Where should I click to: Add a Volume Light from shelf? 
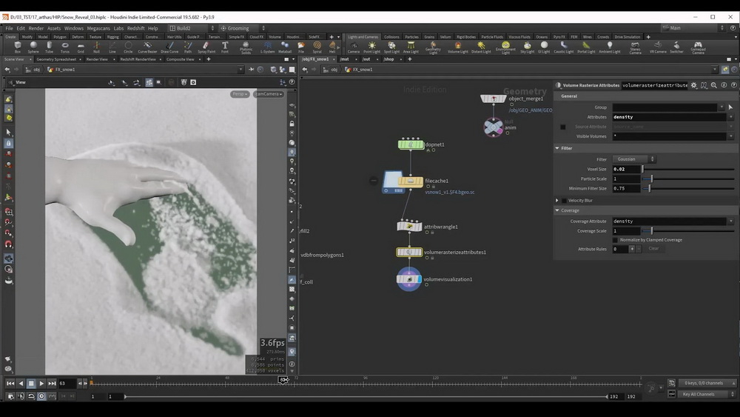pos(457,47)
